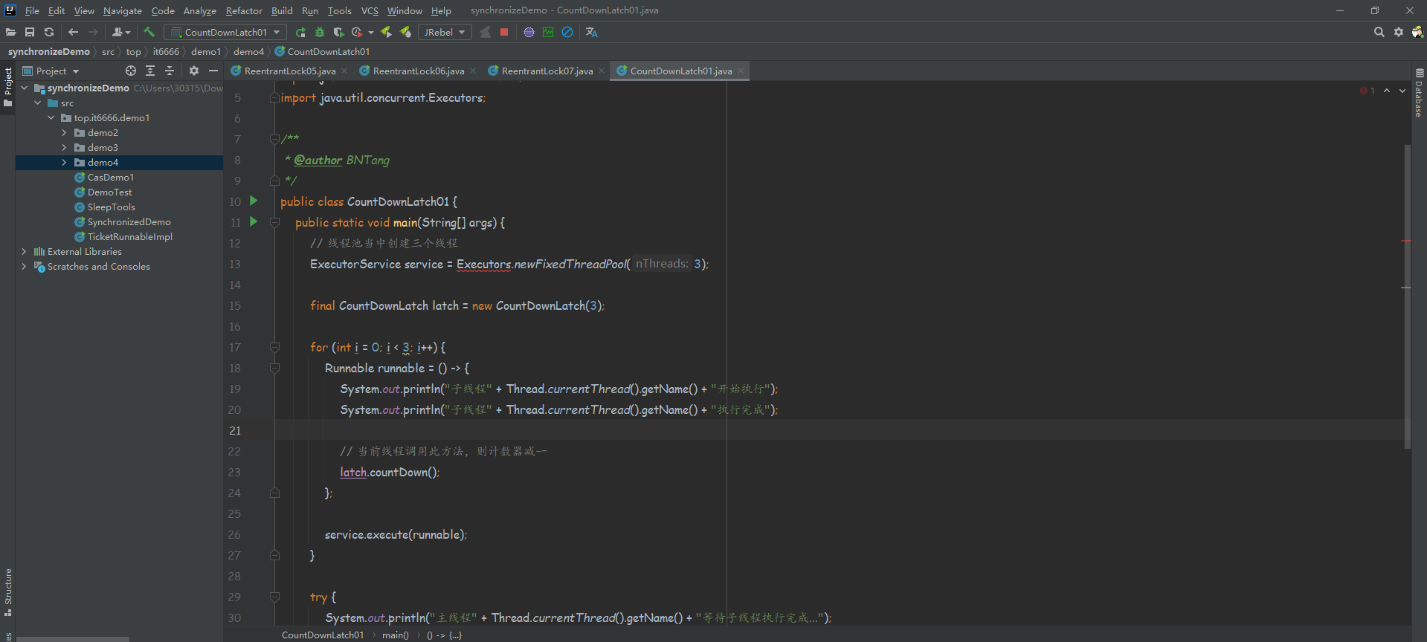The image size is (1427, 642).
Task: Click the Run green rerun icon
Action: click(300, 32)
